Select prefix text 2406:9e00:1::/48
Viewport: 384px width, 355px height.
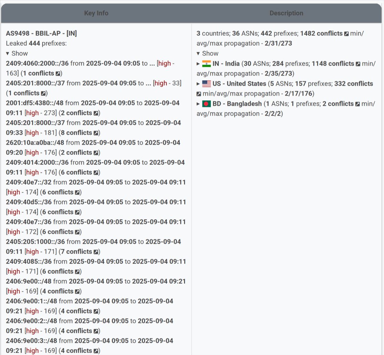[31, 301]
